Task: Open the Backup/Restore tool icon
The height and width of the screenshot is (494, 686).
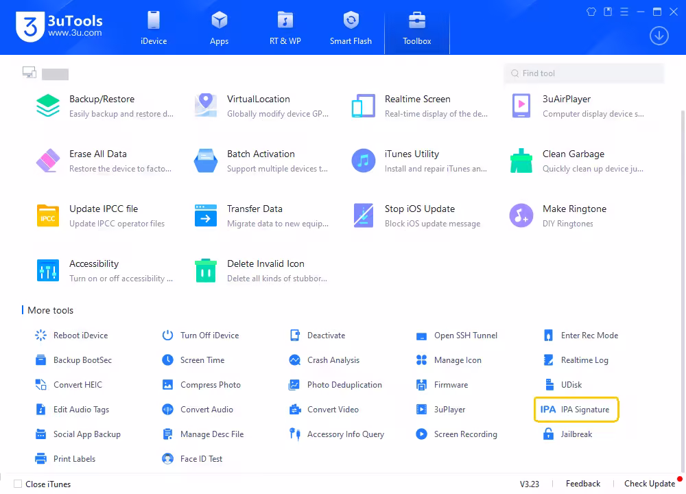Action: point(48,106)
